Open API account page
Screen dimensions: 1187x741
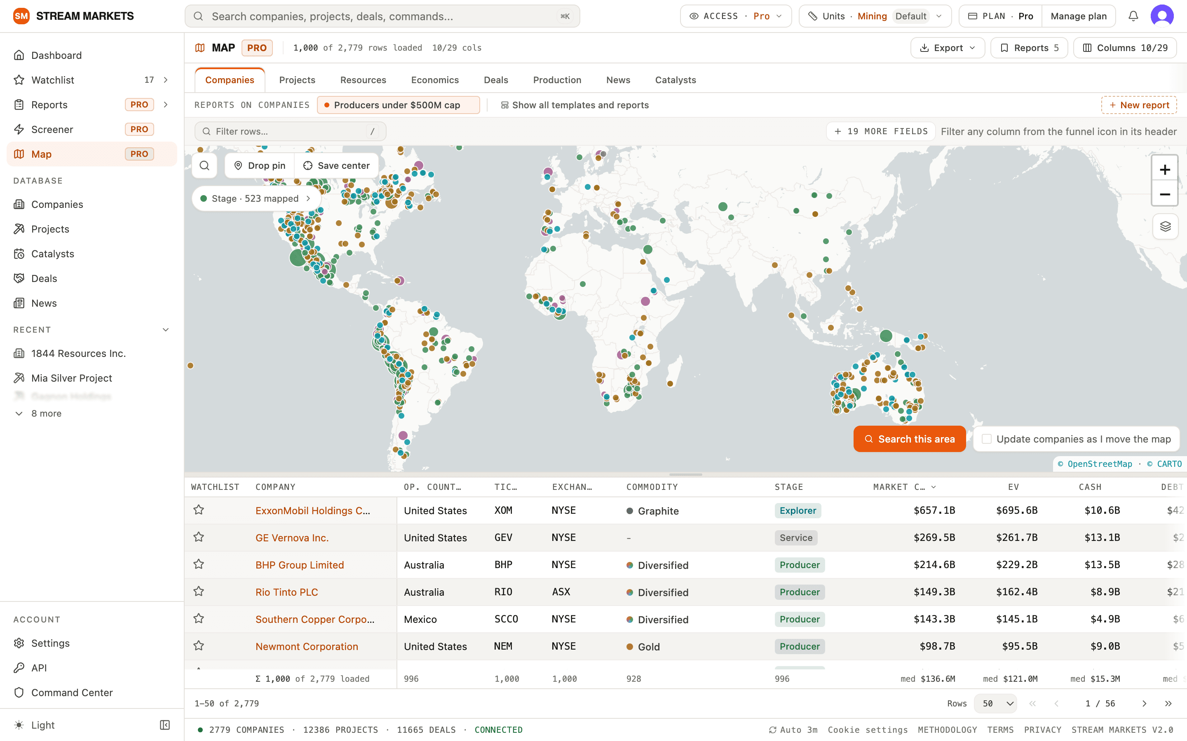[x=92, y=667]
